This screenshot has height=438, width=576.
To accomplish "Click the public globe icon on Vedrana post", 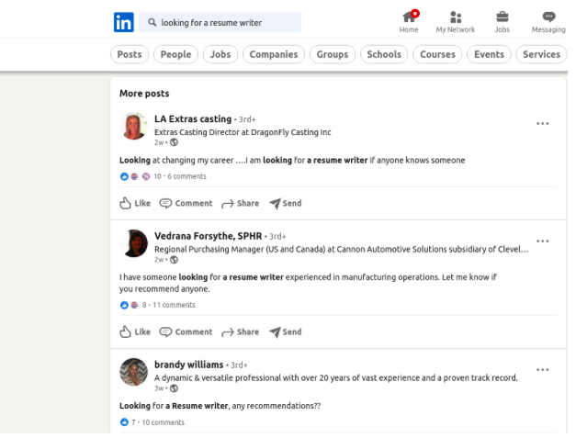I will [175, 260].
